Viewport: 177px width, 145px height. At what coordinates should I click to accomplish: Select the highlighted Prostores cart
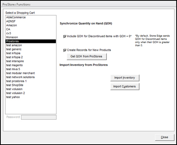click(x=31, y=41)
